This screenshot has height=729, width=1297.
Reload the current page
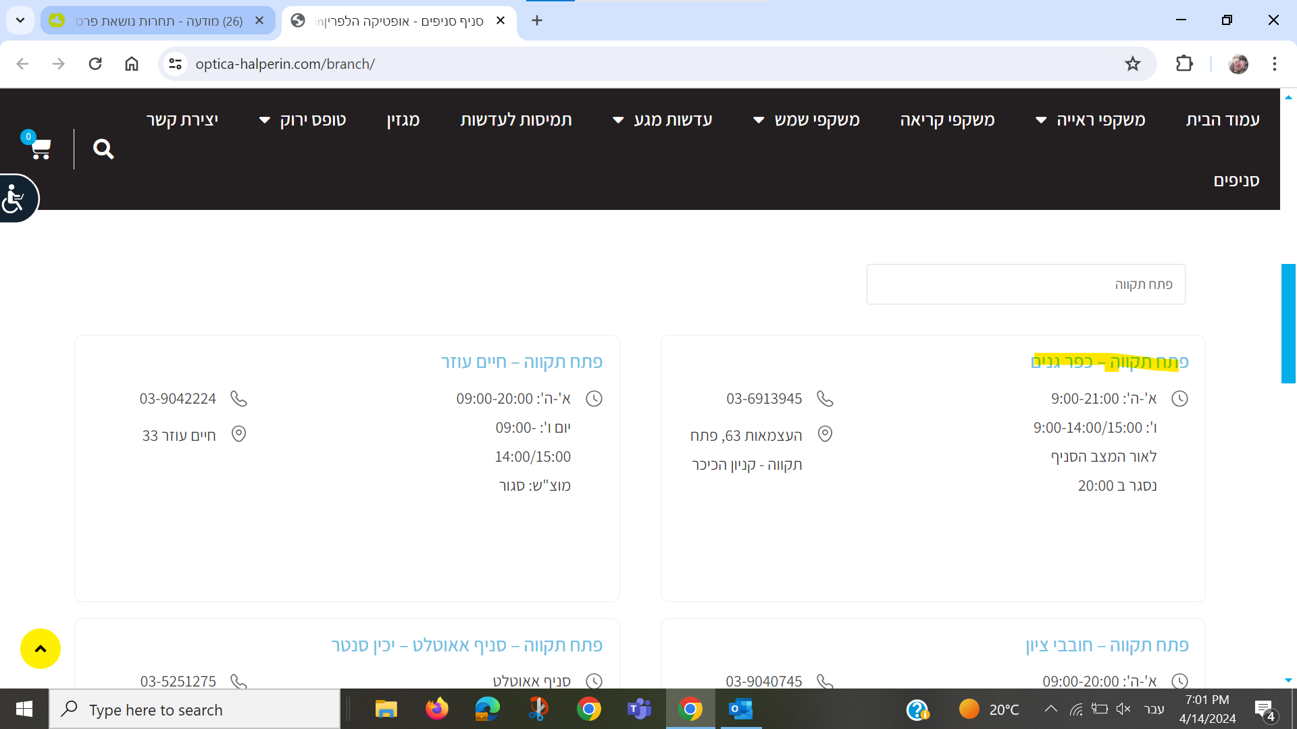click(95, 63)
